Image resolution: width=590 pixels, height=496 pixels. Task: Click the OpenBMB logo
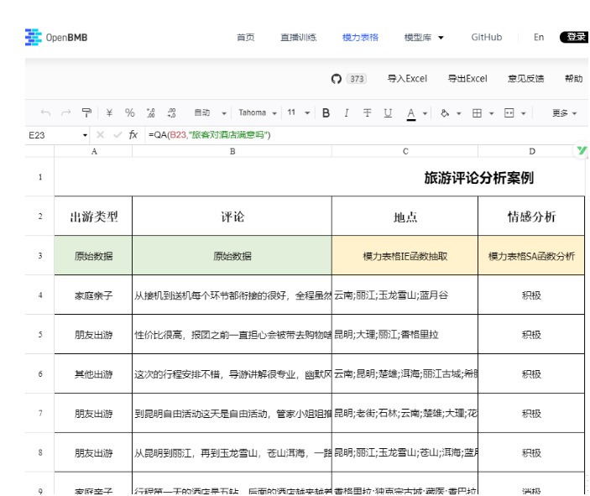(56, 37)
